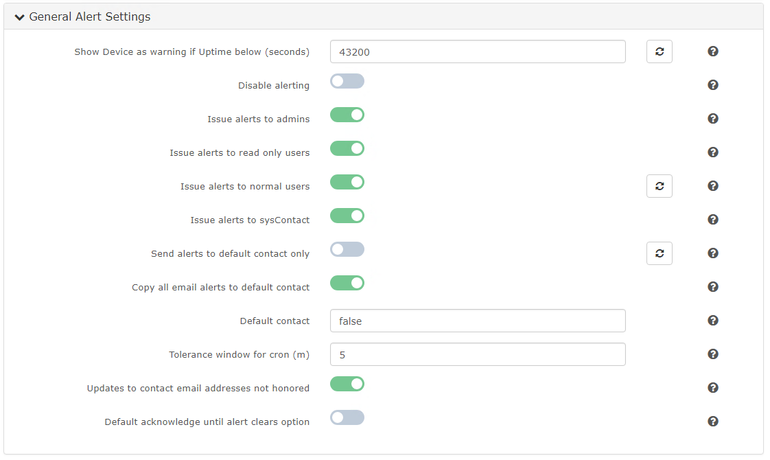The height and width of the screenshot is (460, 770).
Task: Open help for Show Device as warning setting
Action: (x=712, y=51)
